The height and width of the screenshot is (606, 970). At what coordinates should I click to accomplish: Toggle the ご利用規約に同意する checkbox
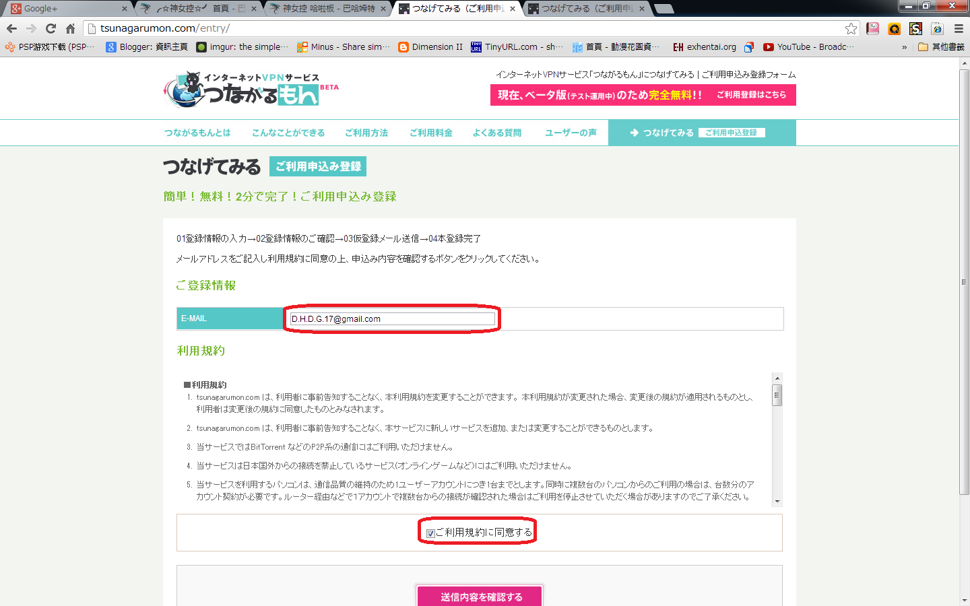click(x=430, y=533)
